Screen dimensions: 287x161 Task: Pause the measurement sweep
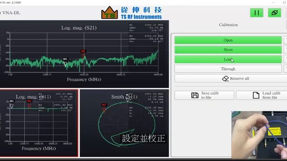pyautogui.click(x=257, y=13)
